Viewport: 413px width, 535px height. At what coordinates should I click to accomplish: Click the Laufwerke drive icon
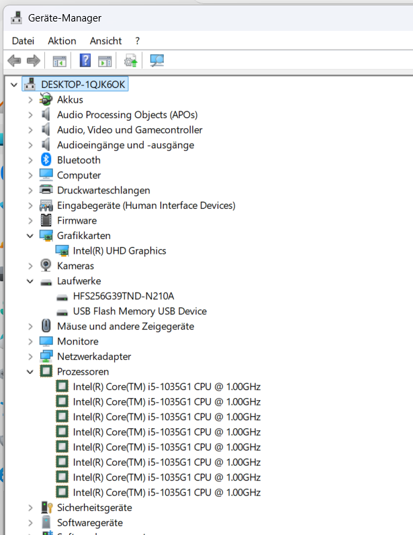46,282
